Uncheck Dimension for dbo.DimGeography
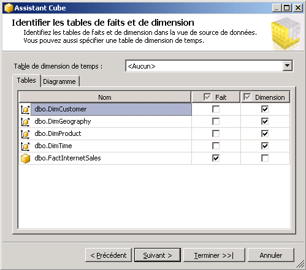Image resolution: width=306 pixels, height=270 pixels. pyautogui.click(x=265, y=121)
